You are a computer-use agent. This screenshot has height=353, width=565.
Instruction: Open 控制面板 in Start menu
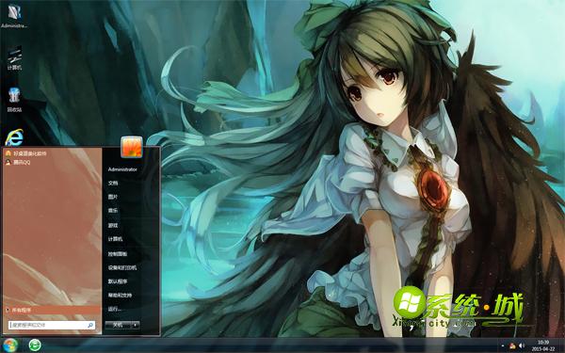118,254
